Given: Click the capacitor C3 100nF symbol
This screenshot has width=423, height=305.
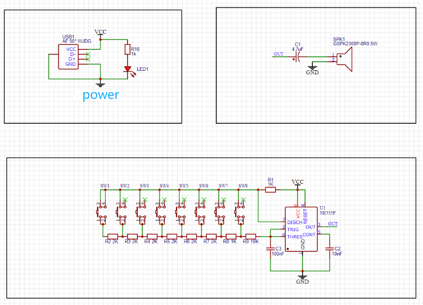Looking at the screenshot, I should coord(271,250).
